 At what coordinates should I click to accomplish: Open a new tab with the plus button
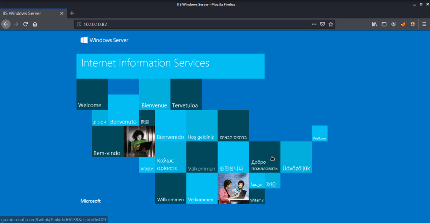72,13
